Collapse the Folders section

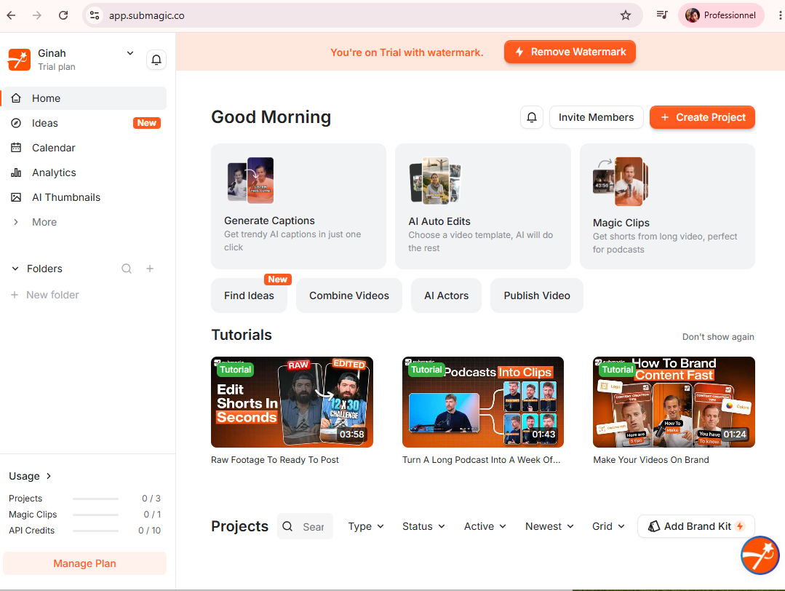pyautogui.click(x=15, y=269)
